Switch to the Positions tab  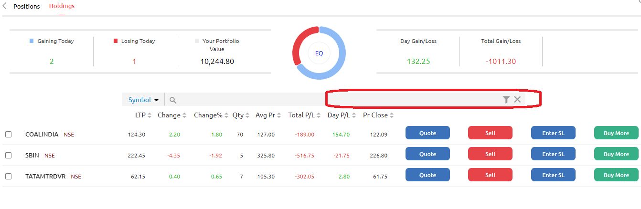click(27, 7)
